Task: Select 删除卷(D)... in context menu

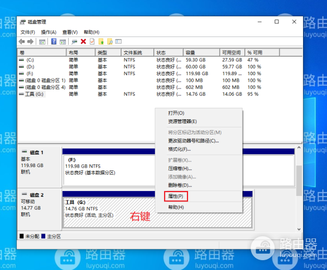Action: click(x=179, y=186)
